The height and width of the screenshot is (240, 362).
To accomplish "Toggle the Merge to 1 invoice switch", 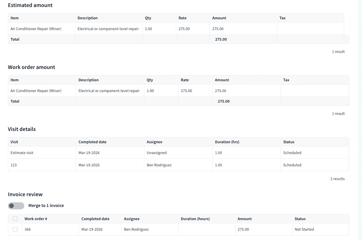I will [x=16, y=206].
